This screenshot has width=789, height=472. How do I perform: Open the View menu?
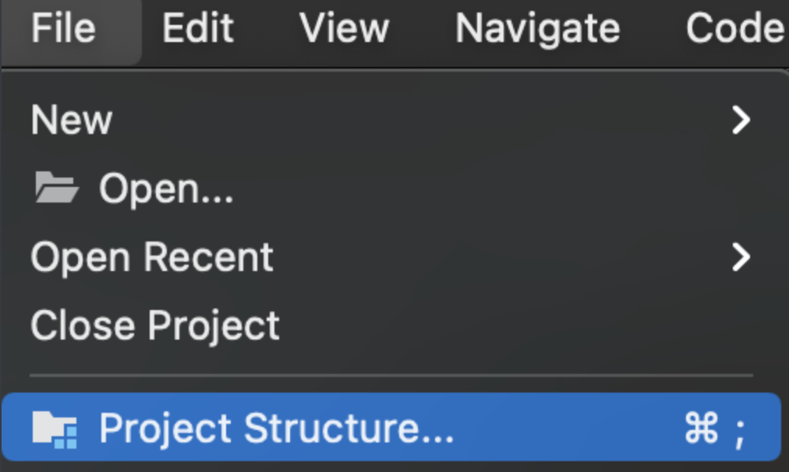344,30
